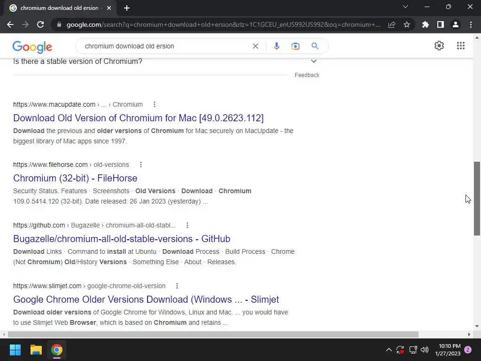
Task: Click the forward navigation arrow
Action: tap(25, 24)
